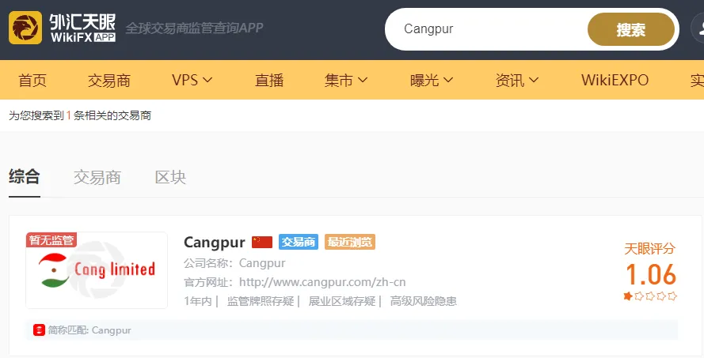Click the 1年内 label
The height and width of the screenshot is (358, 704).
(197, 301)
